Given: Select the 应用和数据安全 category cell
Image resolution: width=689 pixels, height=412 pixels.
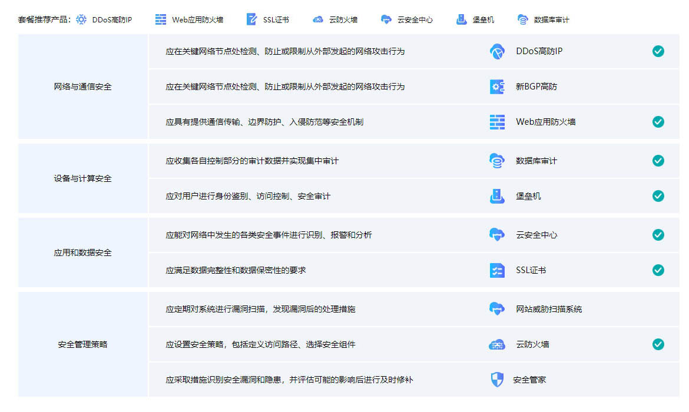Looking at the screenshot, I should 82,252.
